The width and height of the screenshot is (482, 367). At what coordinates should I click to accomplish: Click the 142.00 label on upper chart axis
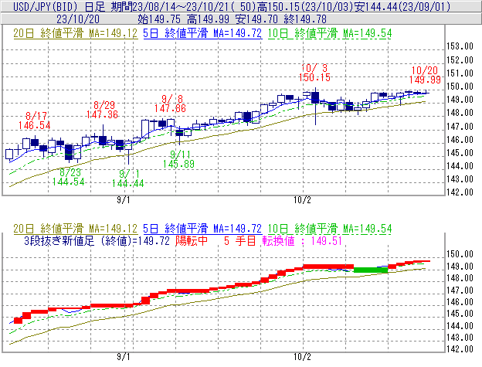point(460,192)
